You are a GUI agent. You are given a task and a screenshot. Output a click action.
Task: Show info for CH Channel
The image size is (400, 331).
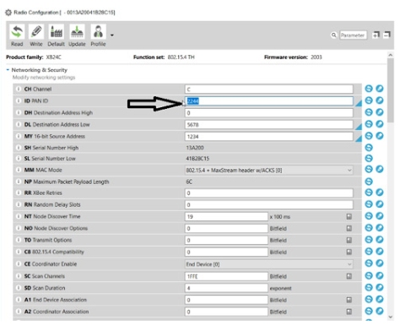pyautogui.click(x=19, y=89)
